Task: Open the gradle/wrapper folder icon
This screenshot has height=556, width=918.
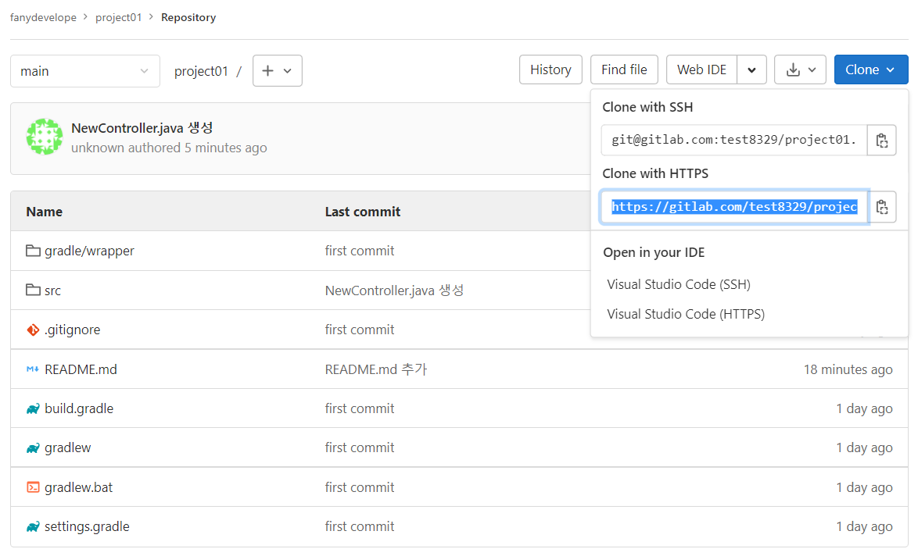Action: click(x=31, y=251)
